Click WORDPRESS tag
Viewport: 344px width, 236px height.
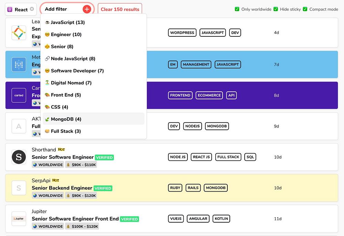(182, 33)
